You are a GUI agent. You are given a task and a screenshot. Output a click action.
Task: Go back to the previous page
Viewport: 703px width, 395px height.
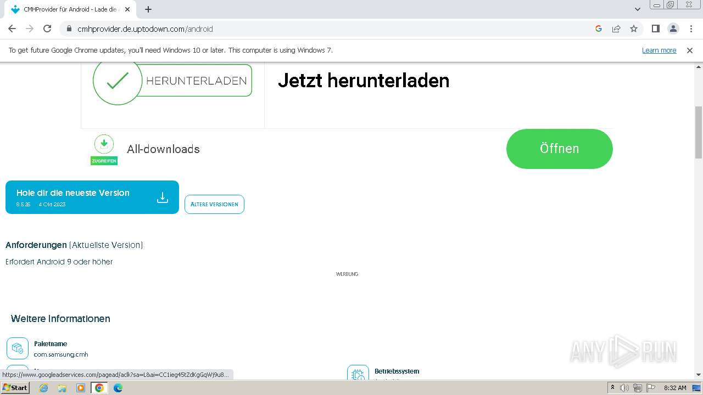pyautogui.click(x=12, y=29)
